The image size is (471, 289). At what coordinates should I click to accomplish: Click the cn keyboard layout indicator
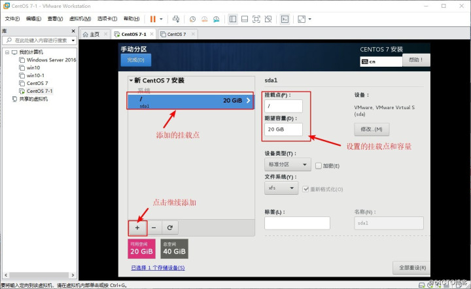click(x=381, y=61)
